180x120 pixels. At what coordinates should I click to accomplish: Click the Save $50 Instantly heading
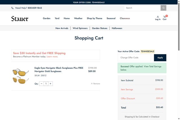pyautogui.click(x=39, y=53)
